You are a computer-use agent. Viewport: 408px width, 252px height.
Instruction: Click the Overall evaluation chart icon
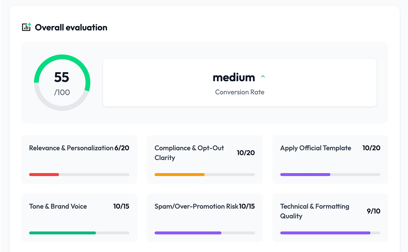point(26,27)
